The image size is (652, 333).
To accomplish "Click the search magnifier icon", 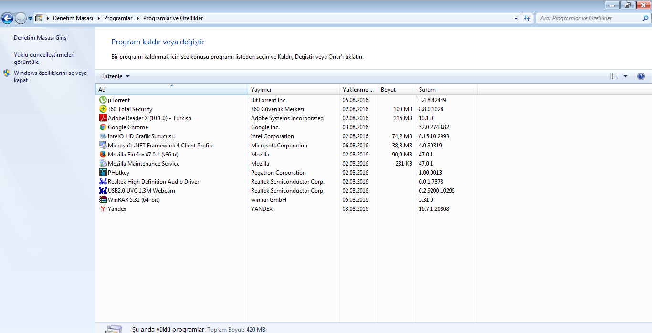I will pyautogui.click(x=646, y=18).
